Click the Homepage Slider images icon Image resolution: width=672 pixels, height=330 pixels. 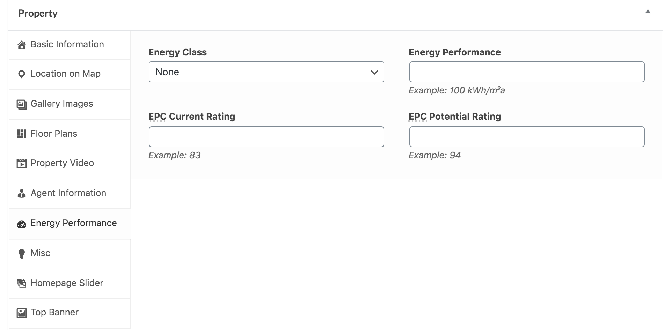pos(22,283)
